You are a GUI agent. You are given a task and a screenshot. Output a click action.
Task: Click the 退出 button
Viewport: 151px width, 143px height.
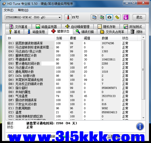[139, 17]
